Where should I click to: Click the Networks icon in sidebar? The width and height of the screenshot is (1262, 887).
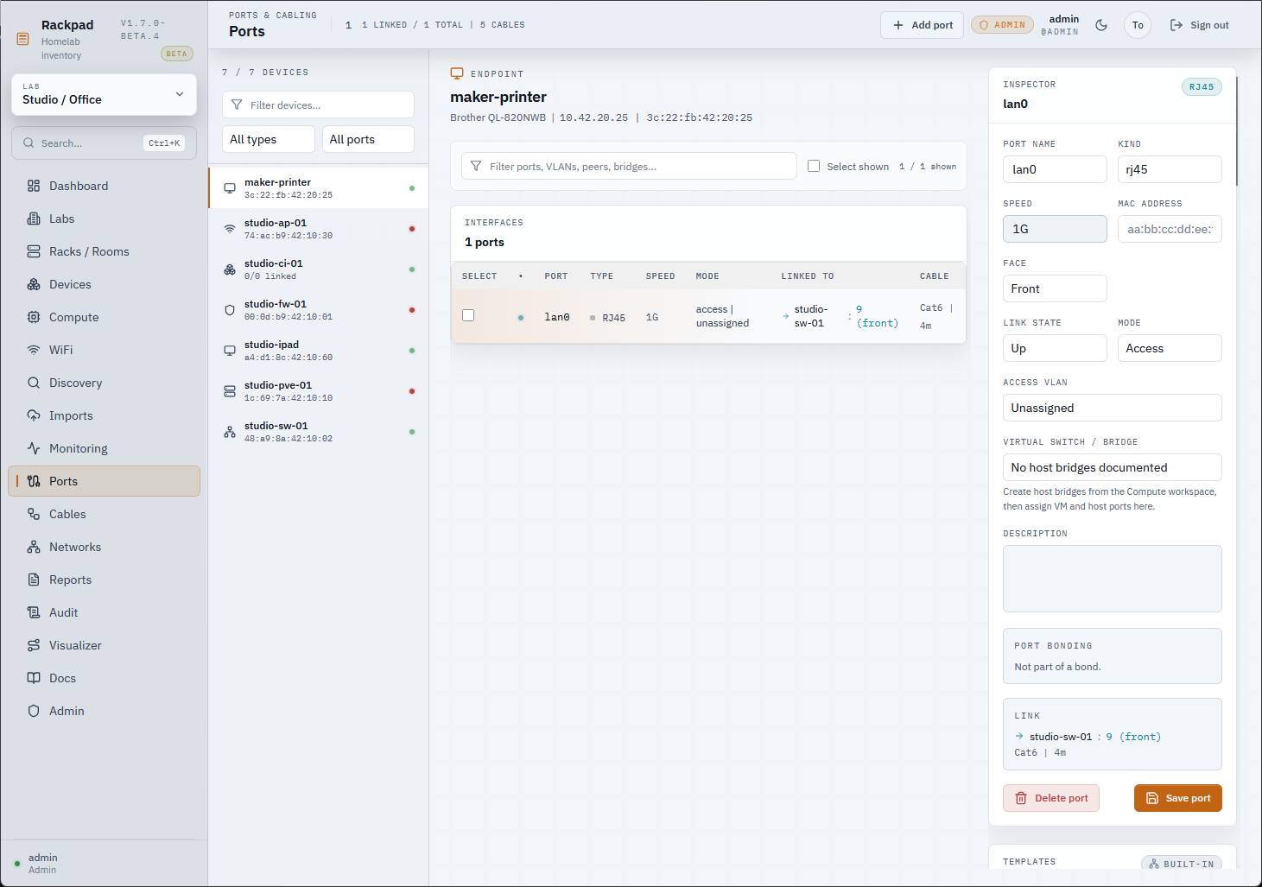[34, 547]
